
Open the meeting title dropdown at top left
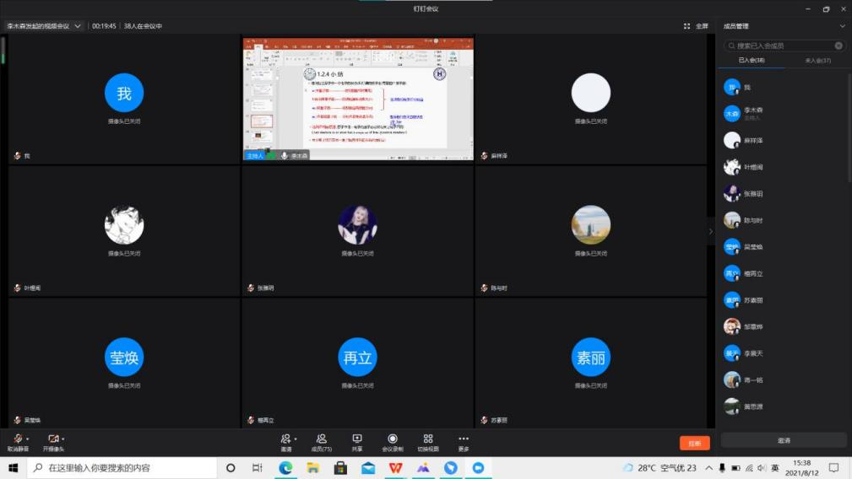click(x=78, y=26)
